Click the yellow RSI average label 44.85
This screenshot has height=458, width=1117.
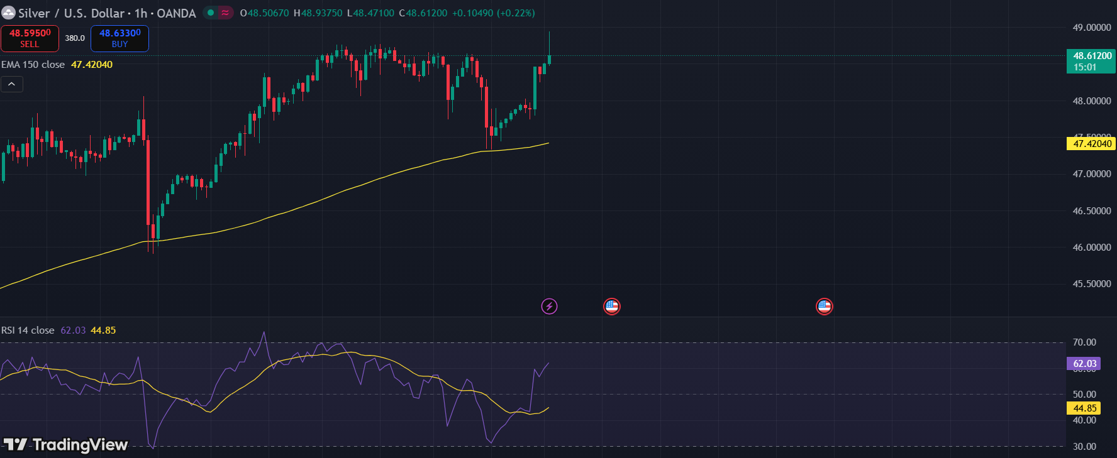[1084, 408]
